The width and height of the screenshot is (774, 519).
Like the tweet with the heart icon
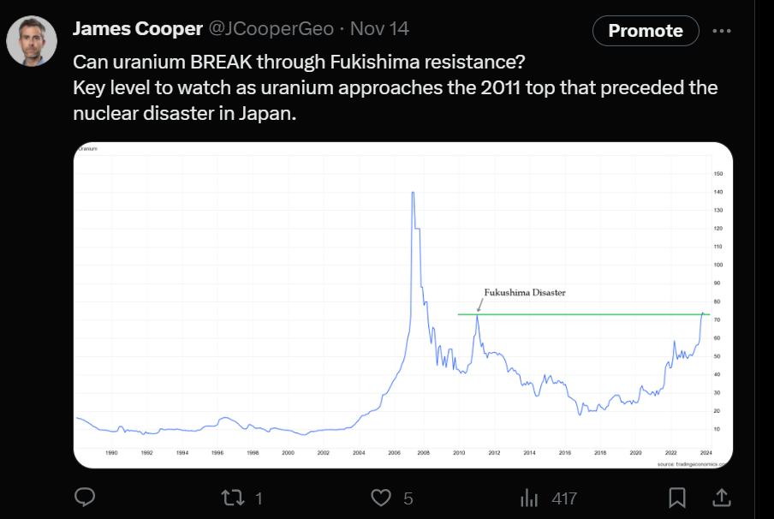pyautogui.click(x=380, y=498)
